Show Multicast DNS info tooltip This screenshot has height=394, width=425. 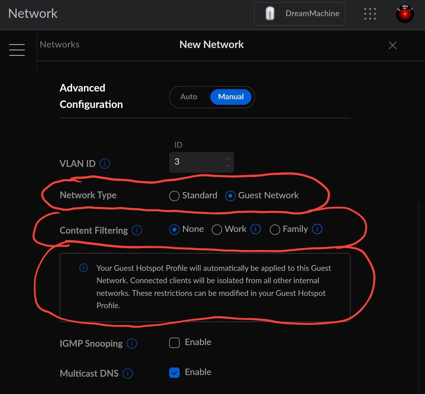pos(128,373)
